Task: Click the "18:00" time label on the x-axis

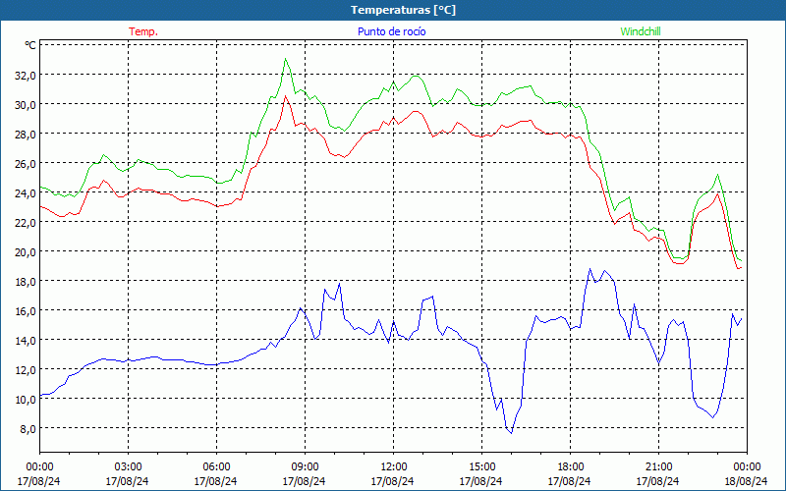Action: pos(571,467)
